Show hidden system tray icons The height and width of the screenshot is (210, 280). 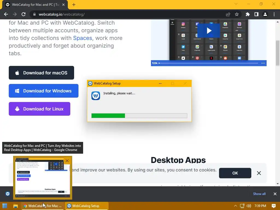tap(235, 206)
